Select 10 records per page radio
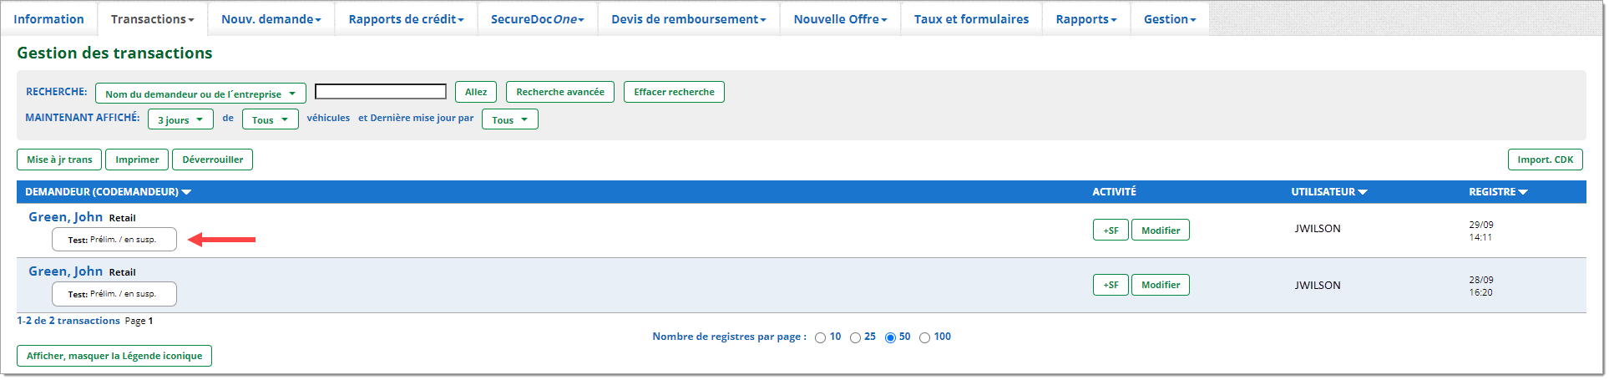 click(820, 337)
